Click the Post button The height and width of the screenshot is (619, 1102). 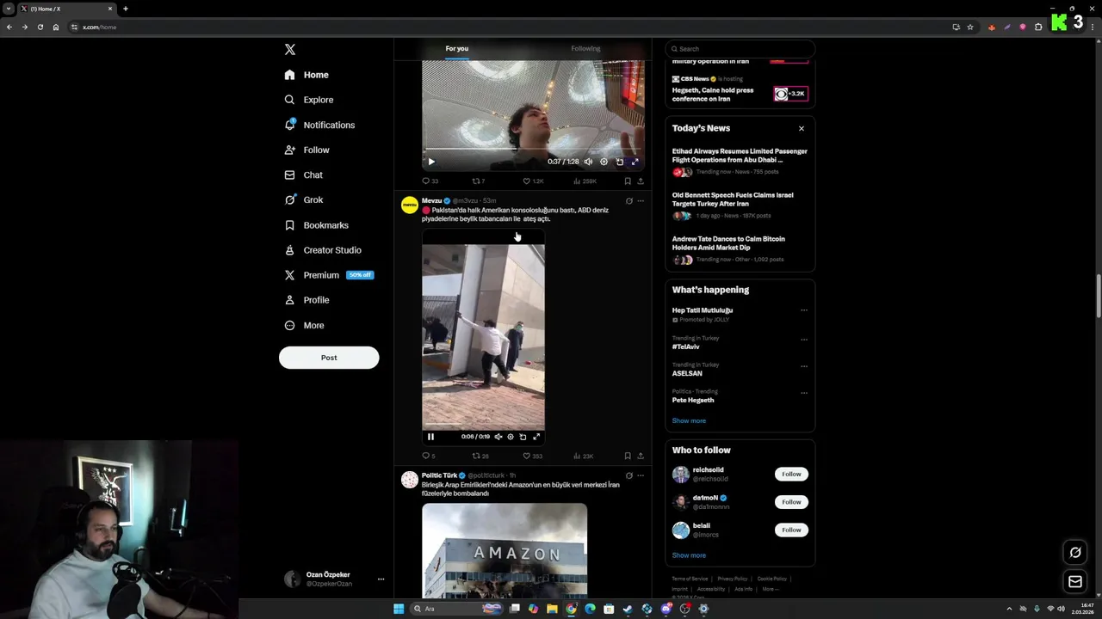click(x=329, y=358)
